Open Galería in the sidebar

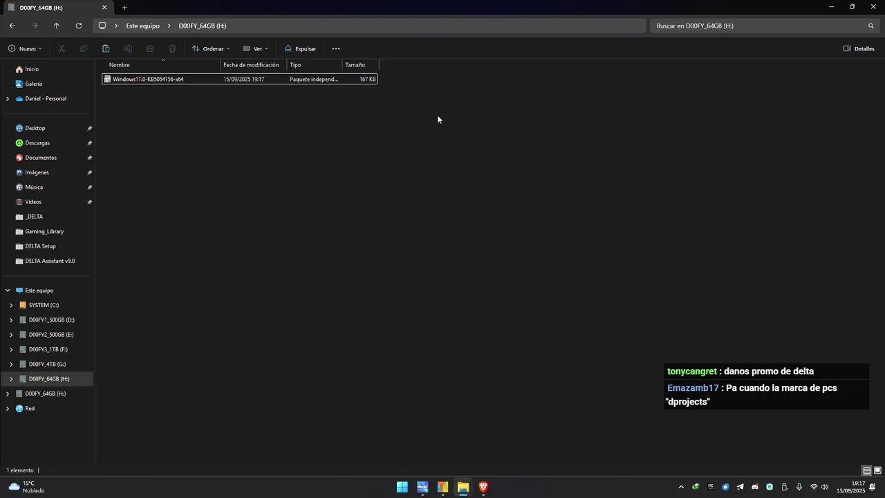point(33,84)
